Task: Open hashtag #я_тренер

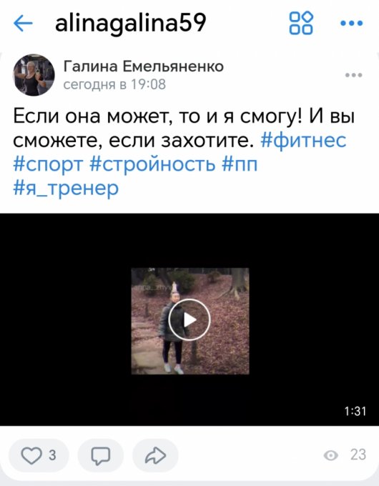Action: tap(66, 188)
